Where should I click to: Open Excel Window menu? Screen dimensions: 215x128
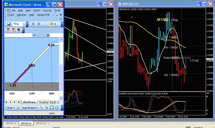coord(21,15)
